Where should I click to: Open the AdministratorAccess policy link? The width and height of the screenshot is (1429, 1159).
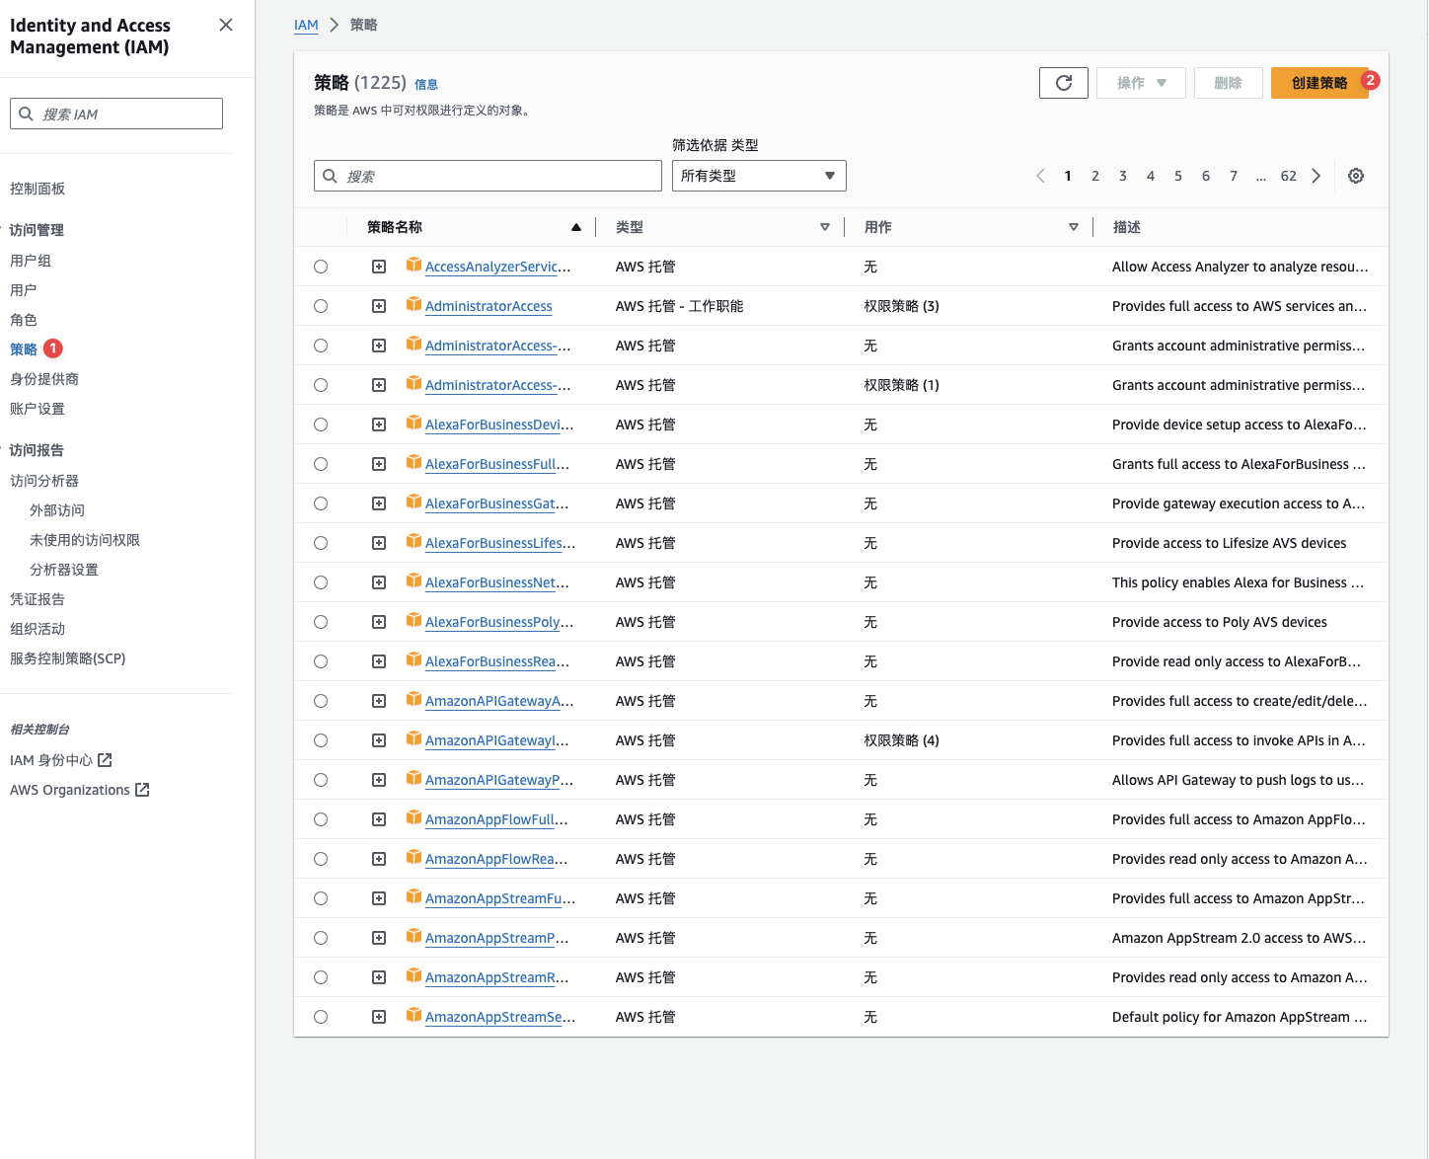click(489, 306)
